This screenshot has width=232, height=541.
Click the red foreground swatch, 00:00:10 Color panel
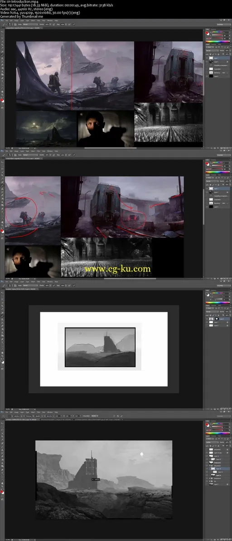point(207,32)
